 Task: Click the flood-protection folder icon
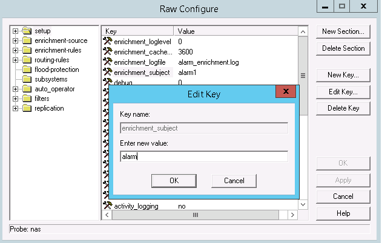coord(27,70)
